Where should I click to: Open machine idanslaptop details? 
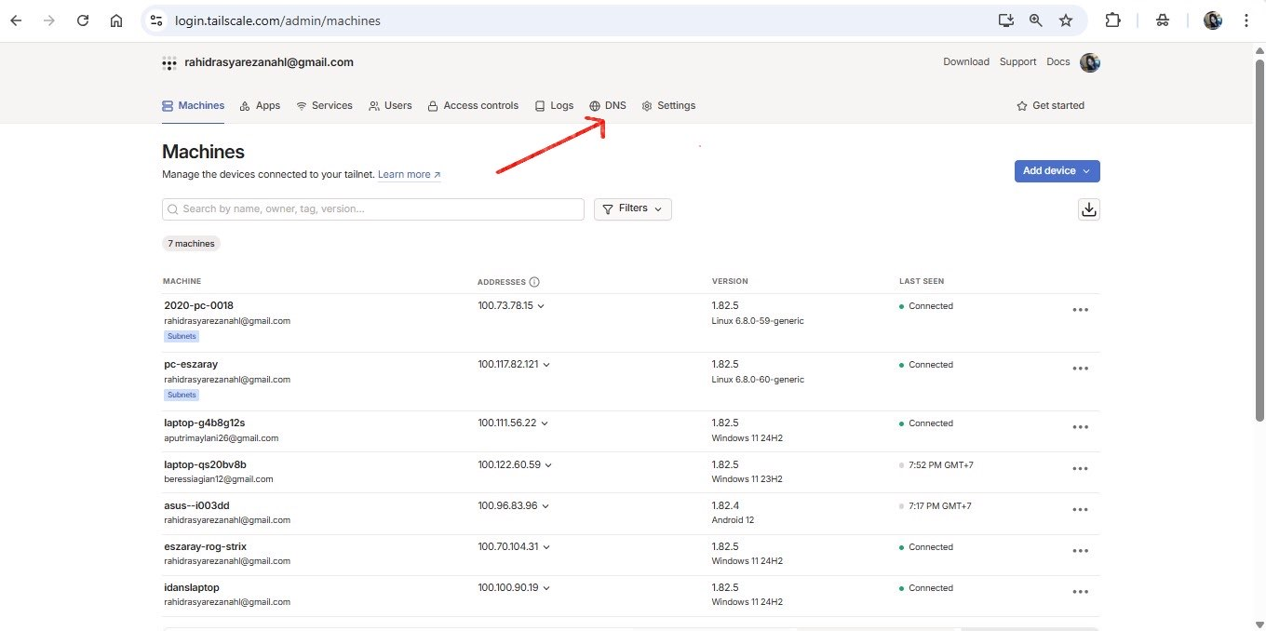pos(192,588)
